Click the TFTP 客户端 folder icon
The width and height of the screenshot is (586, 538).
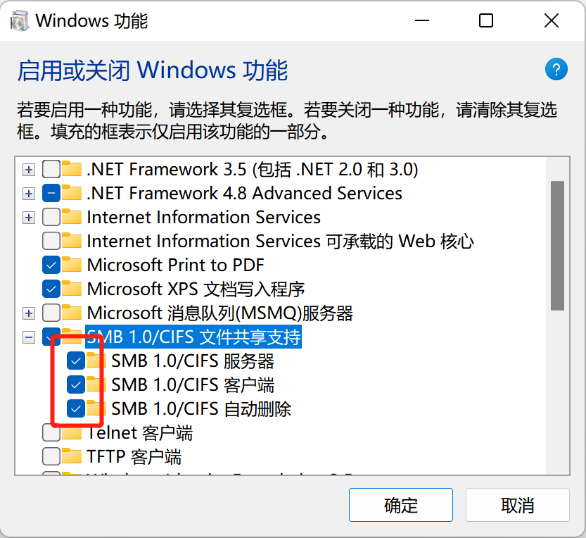72,456
